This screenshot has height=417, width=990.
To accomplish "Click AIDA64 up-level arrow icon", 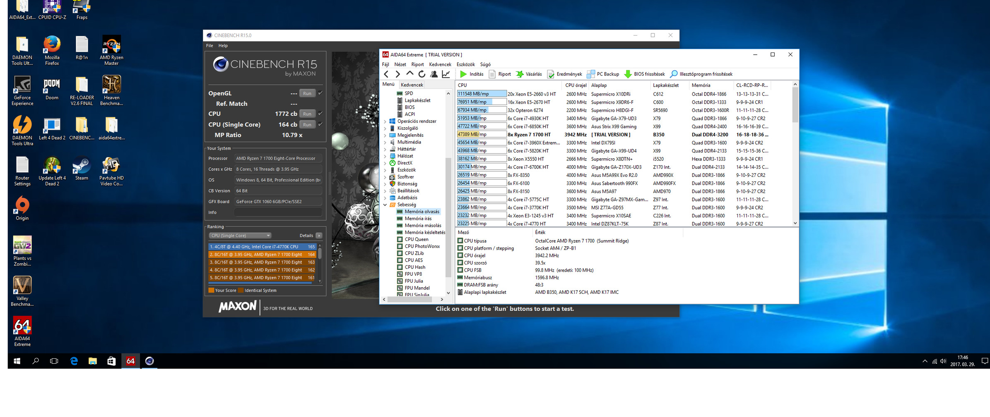I will pyautogui.click(x=409, y=74).
